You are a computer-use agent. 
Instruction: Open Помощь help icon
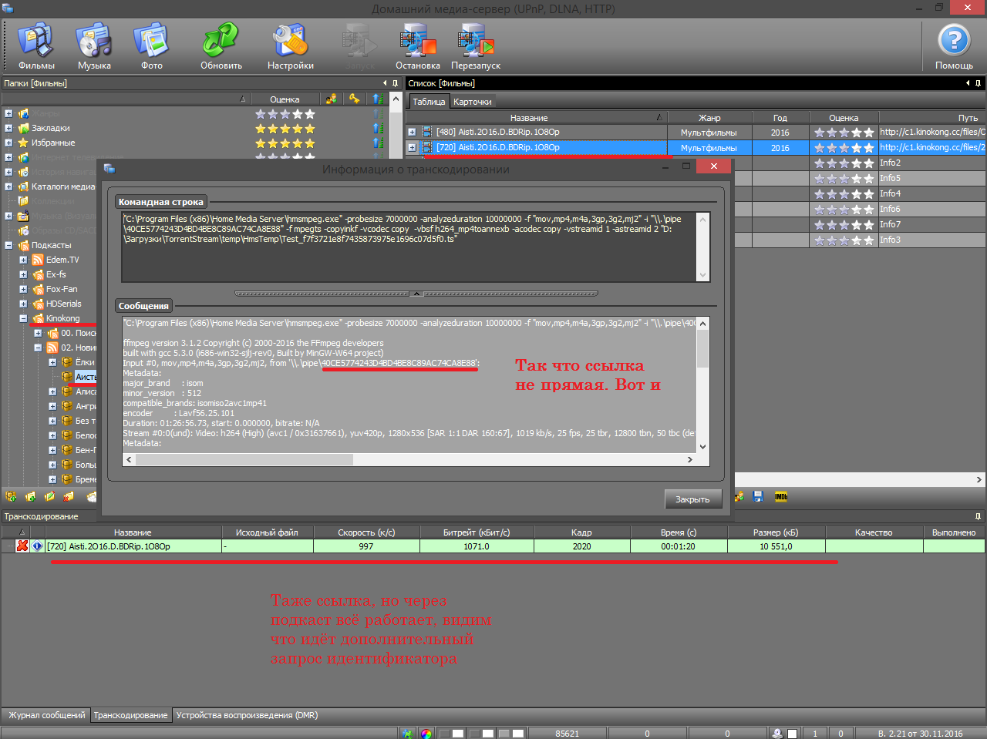tap(954, 46)
